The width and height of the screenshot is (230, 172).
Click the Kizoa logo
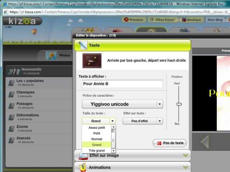pyautogui.click(x=22, y=21)
